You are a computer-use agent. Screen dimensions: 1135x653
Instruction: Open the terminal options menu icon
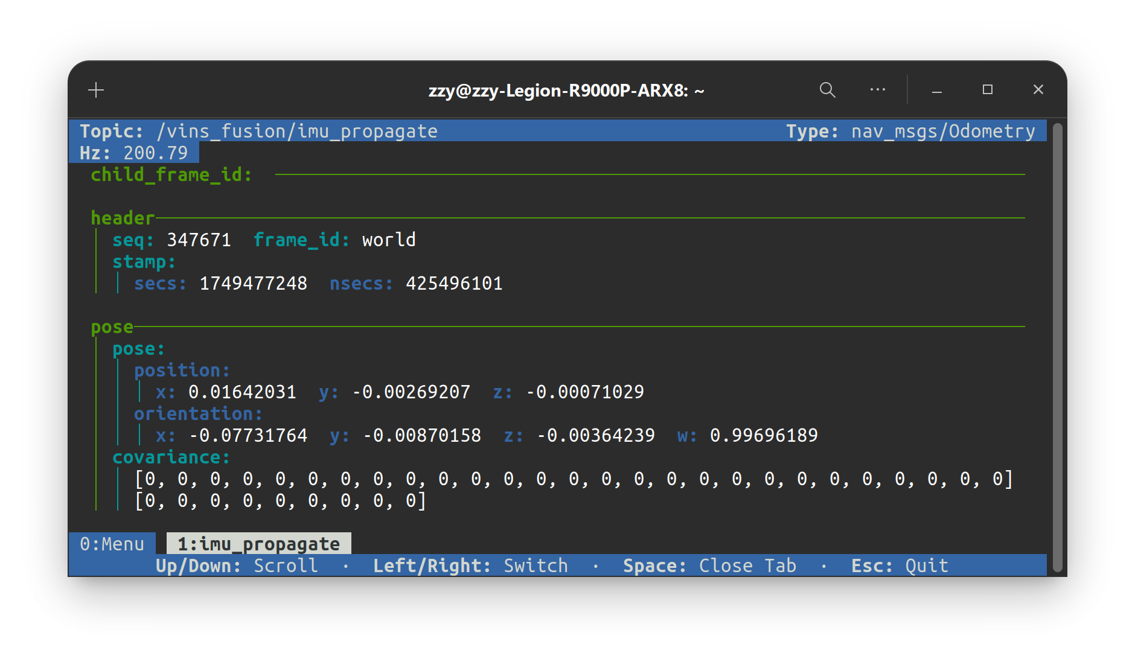[x=877, y=89]
